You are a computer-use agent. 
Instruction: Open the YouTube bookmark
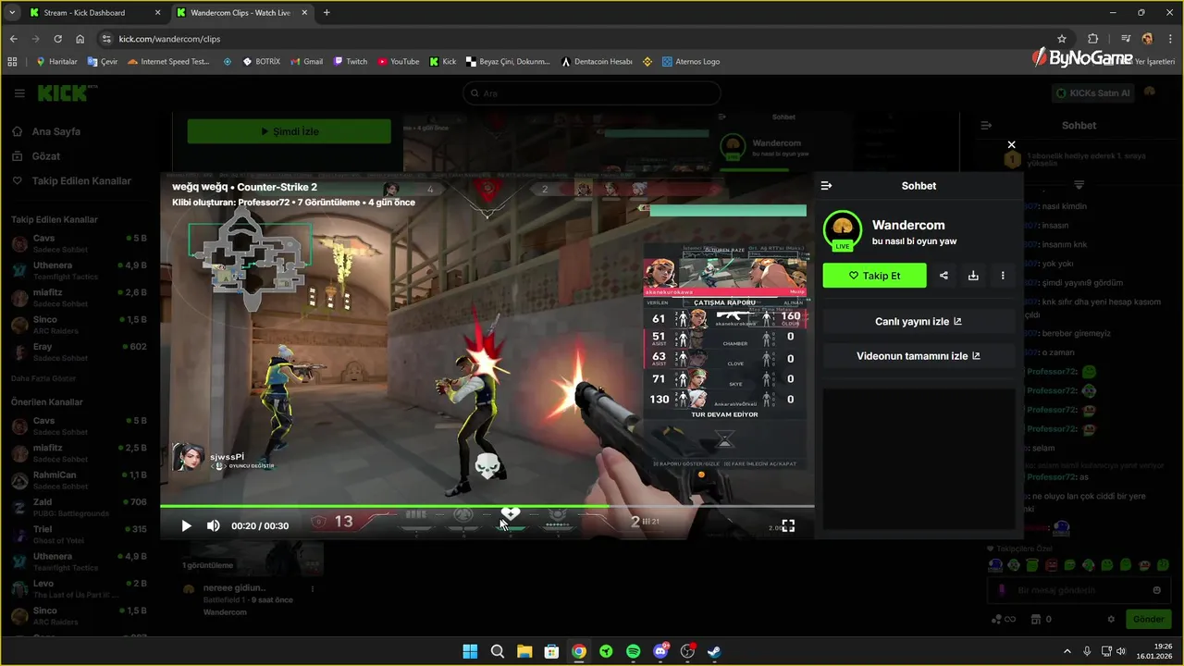click(x=399, y=61)
